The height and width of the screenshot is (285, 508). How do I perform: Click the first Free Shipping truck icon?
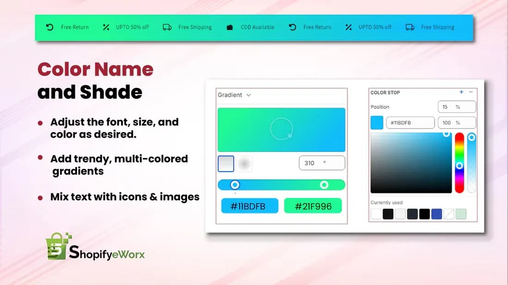[x=167, y=27]
